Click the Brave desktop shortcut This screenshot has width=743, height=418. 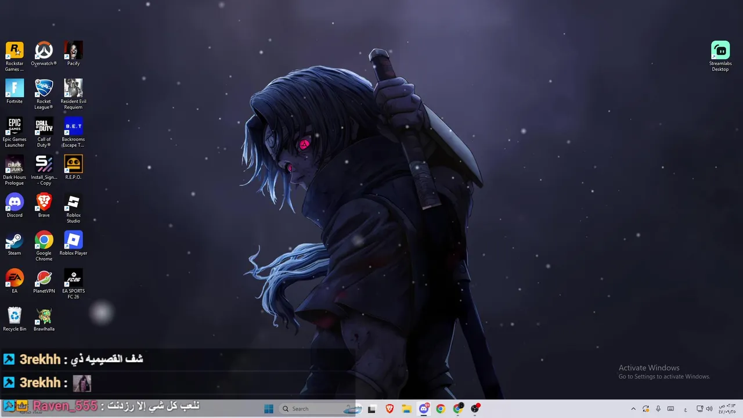44,206
